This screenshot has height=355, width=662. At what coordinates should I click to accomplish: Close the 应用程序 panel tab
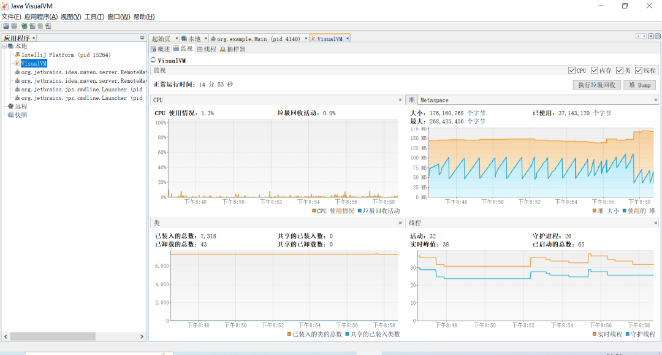pyautogui.click(x=34, y=38)
